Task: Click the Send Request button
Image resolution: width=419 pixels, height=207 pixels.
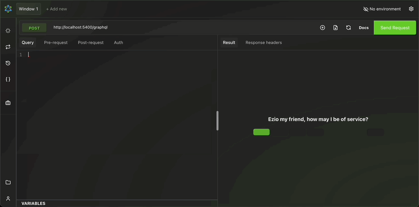Action: [395, 28]
